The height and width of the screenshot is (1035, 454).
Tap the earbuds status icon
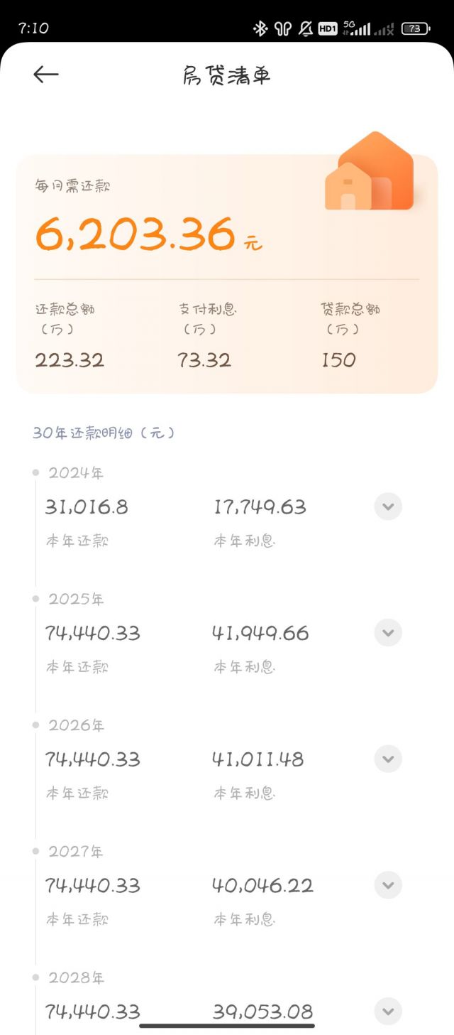pos(283,28)
